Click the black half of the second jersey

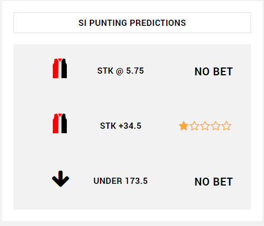64,124
